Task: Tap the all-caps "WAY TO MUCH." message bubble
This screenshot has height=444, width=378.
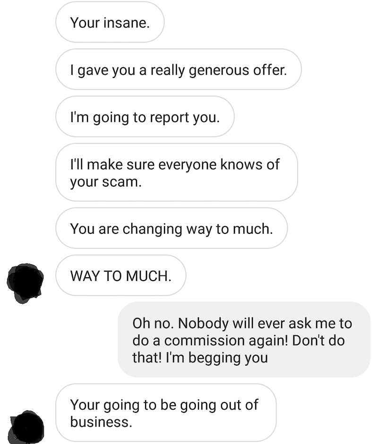Action: point(120,275)
